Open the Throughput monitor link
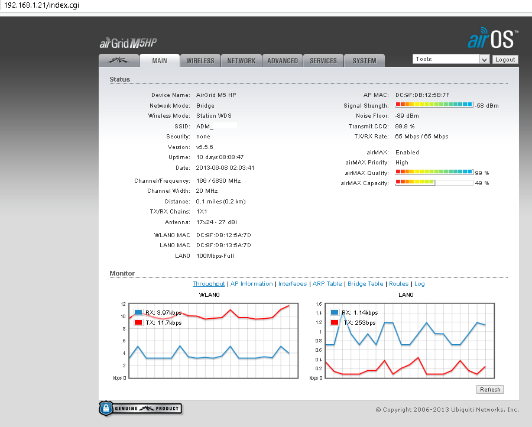Screen dimensions: 532x427 209,284
